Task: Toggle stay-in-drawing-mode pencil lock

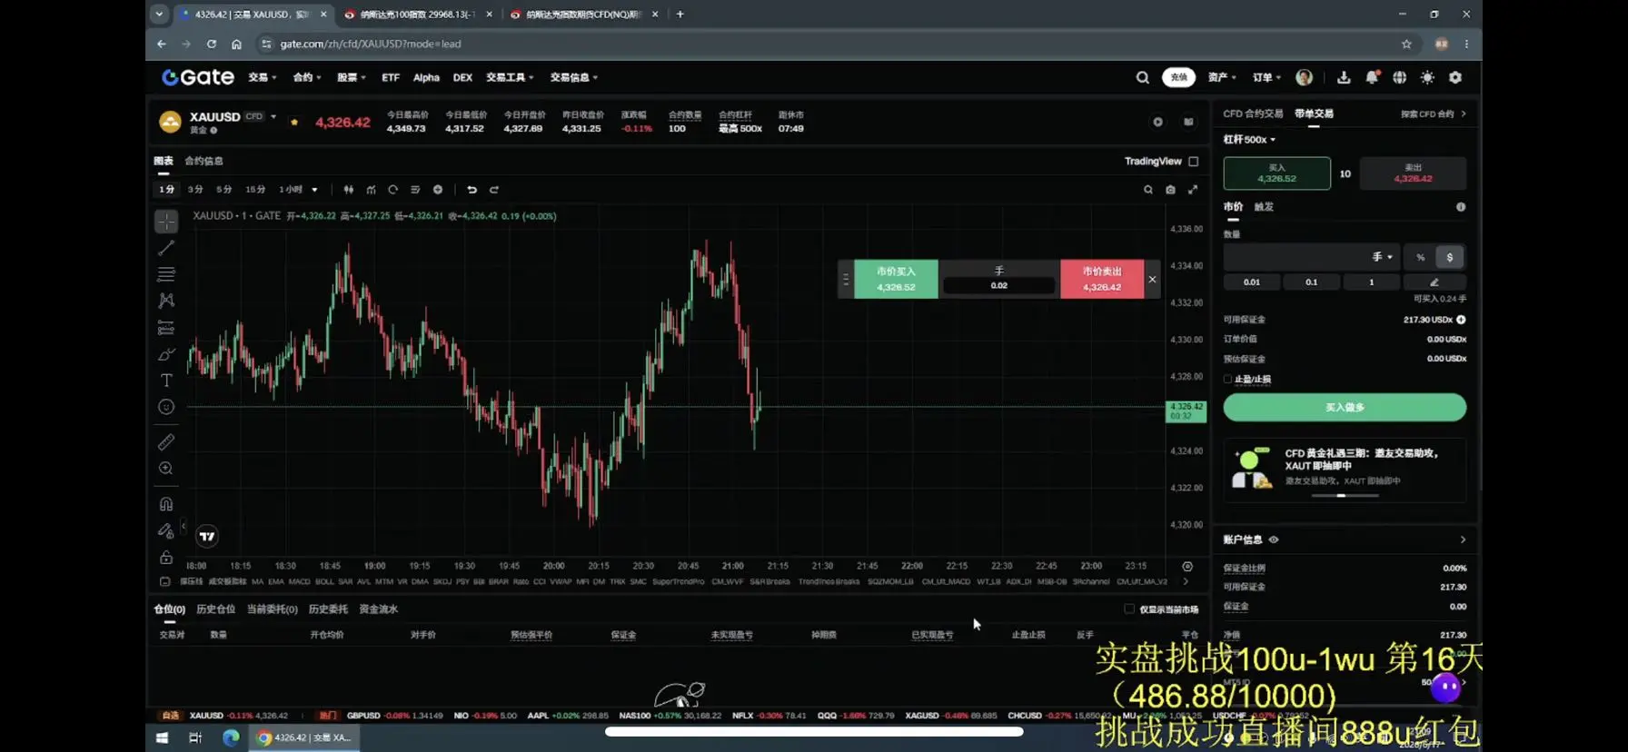Action: (166, 530)
